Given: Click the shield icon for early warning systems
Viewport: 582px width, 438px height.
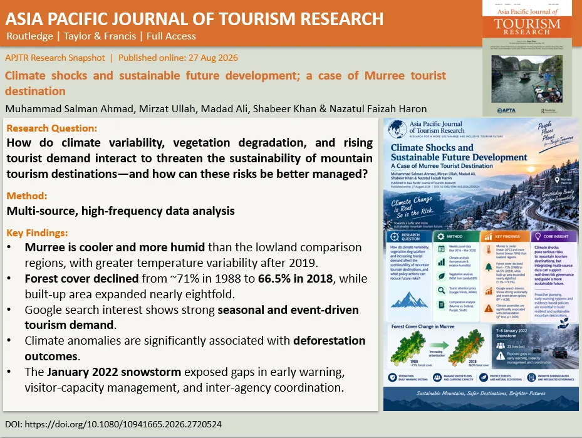Looking at the screenshot, I should click(x=392, y=377).
